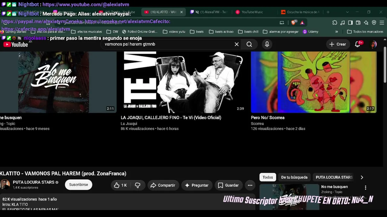The image size is (387, 217).
Task: Open more actions ellipsis menu
Action: point(250,185)
